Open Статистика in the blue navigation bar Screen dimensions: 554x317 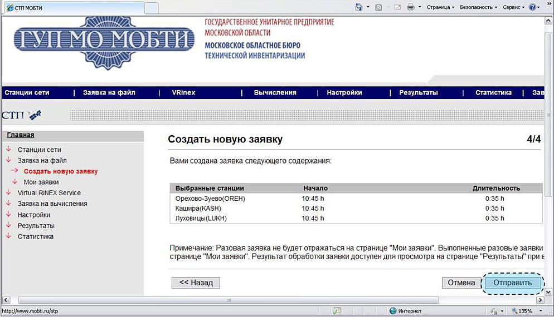[493, 93]
